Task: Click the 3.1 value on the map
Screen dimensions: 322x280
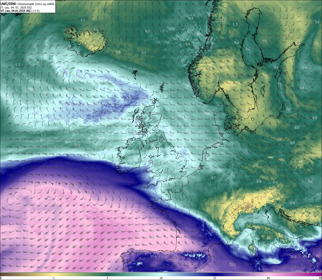Action: pos(256,166)
